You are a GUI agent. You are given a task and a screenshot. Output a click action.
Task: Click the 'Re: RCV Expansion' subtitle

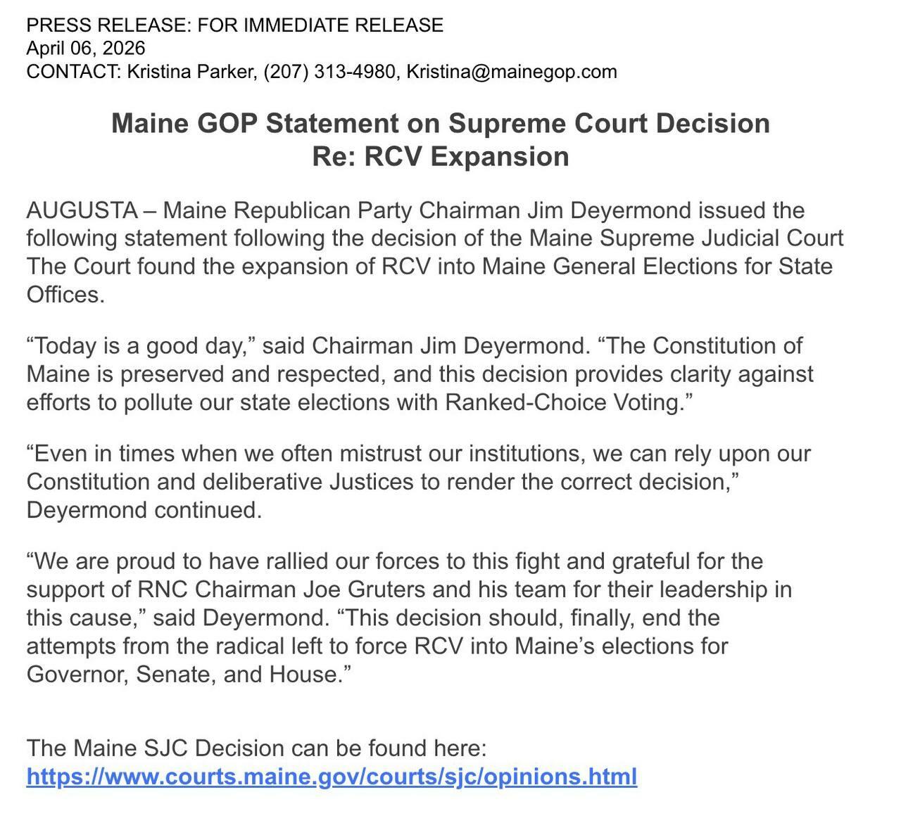[x=441, y=156]
